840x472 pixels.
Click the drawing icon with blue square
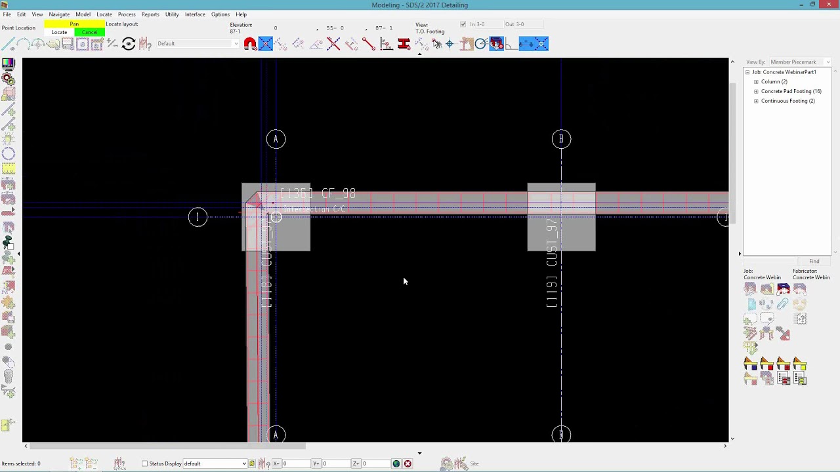click(x=751, y=364)
